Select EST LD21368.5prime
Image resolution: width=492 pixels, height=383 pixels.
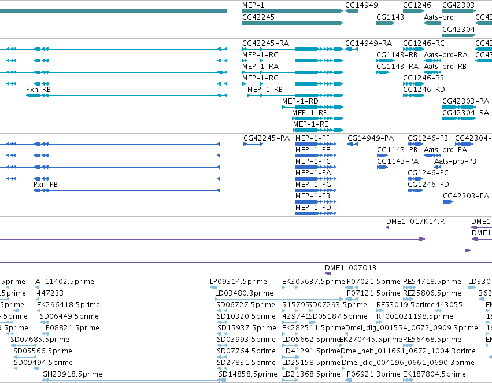[290, 380]
